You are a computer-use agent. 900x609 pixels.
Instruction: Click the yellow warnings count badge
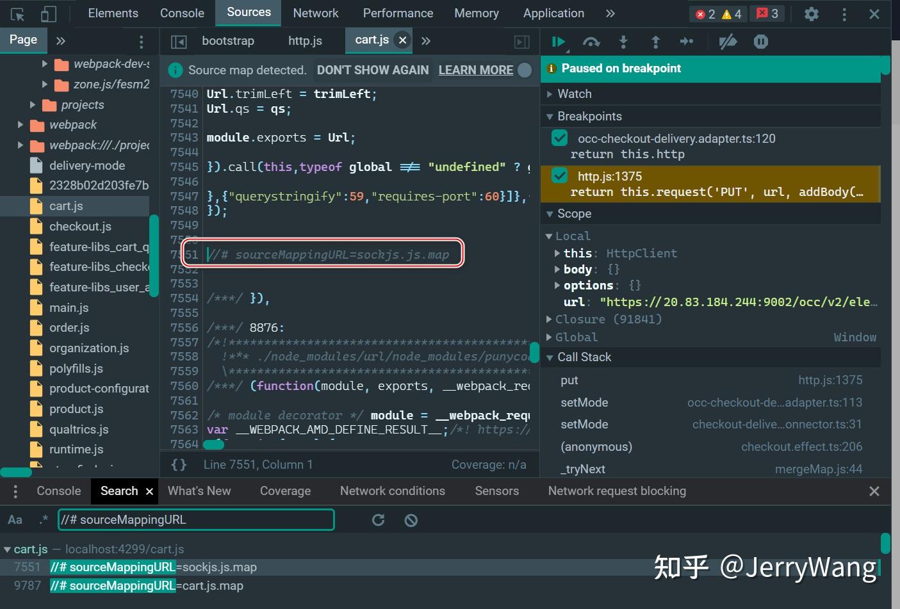point(732,14)
